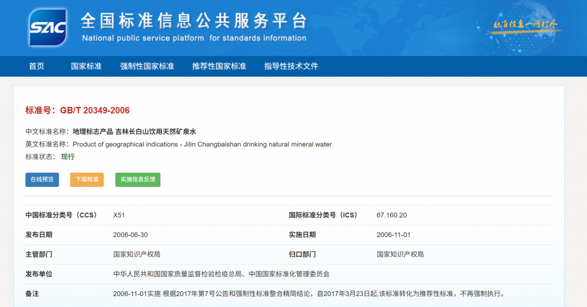This screenshot has height=307, width=587.
Task: Click the green 现行 status label
Action: [x=67, y=157]
